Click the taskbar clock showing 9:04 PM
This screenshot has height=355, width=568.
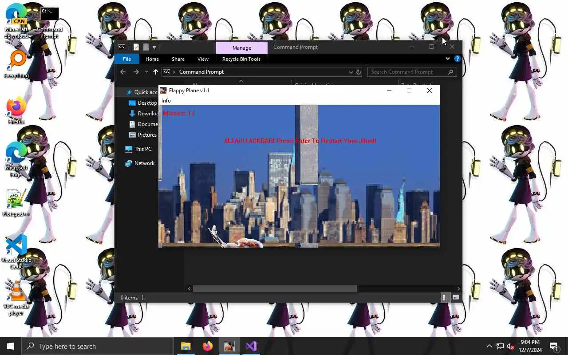coord(530,346)
